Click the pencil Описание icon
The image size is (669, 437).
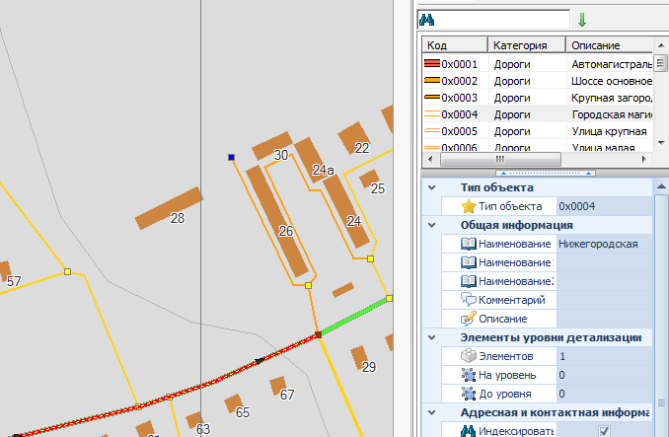click(468, 319)
